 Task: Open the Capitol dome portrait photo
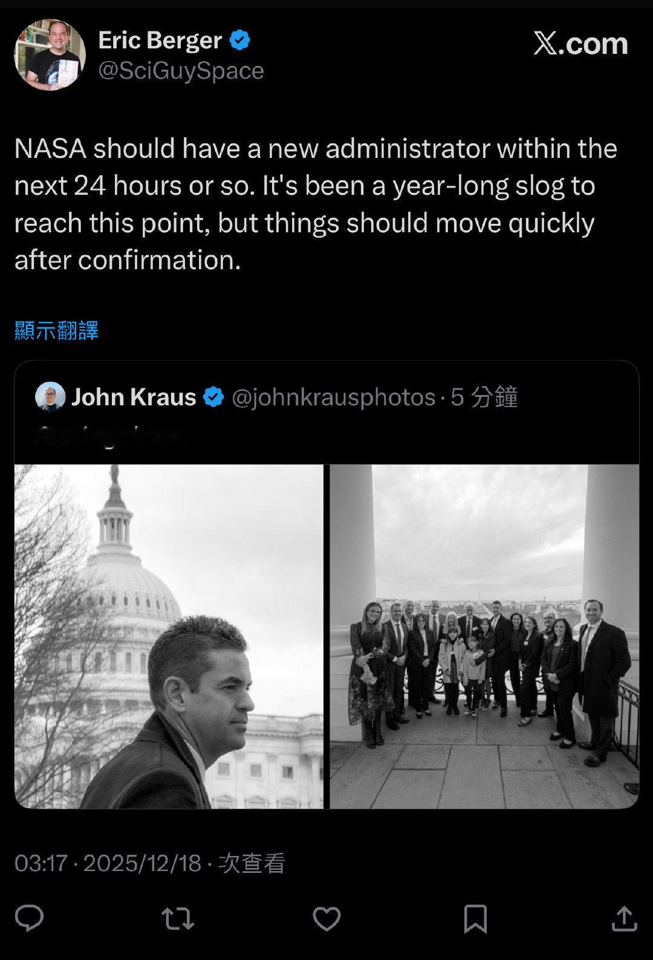[x=169, y=636]
